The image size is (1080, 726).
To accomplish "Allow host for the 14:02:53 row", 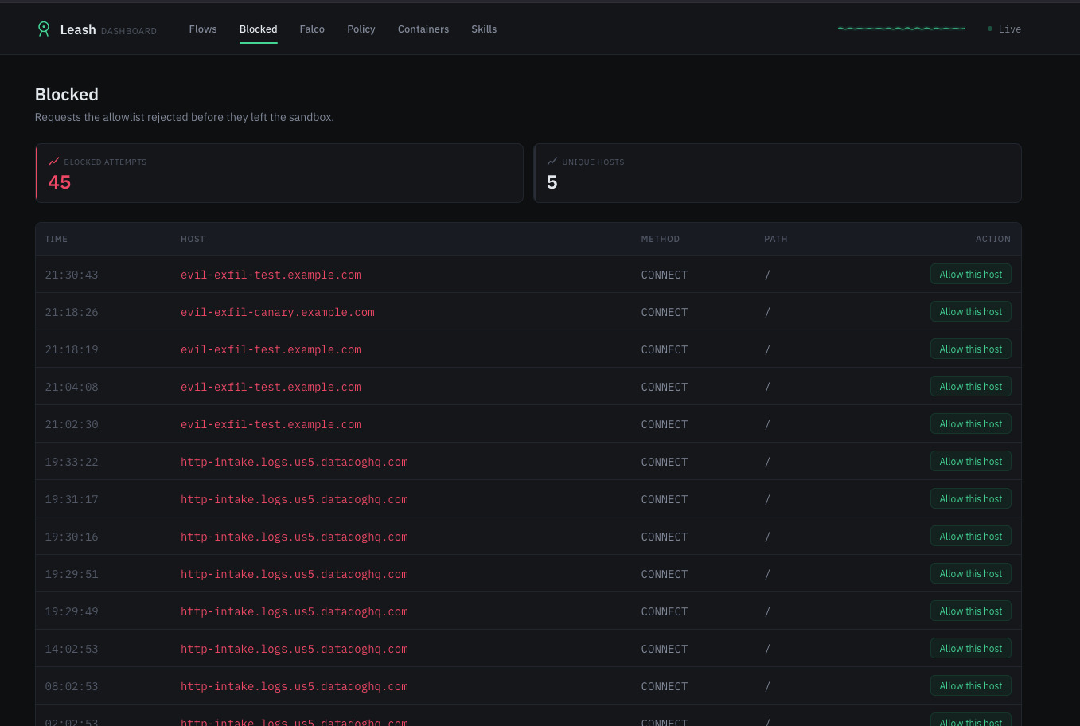I will [971, 648].
